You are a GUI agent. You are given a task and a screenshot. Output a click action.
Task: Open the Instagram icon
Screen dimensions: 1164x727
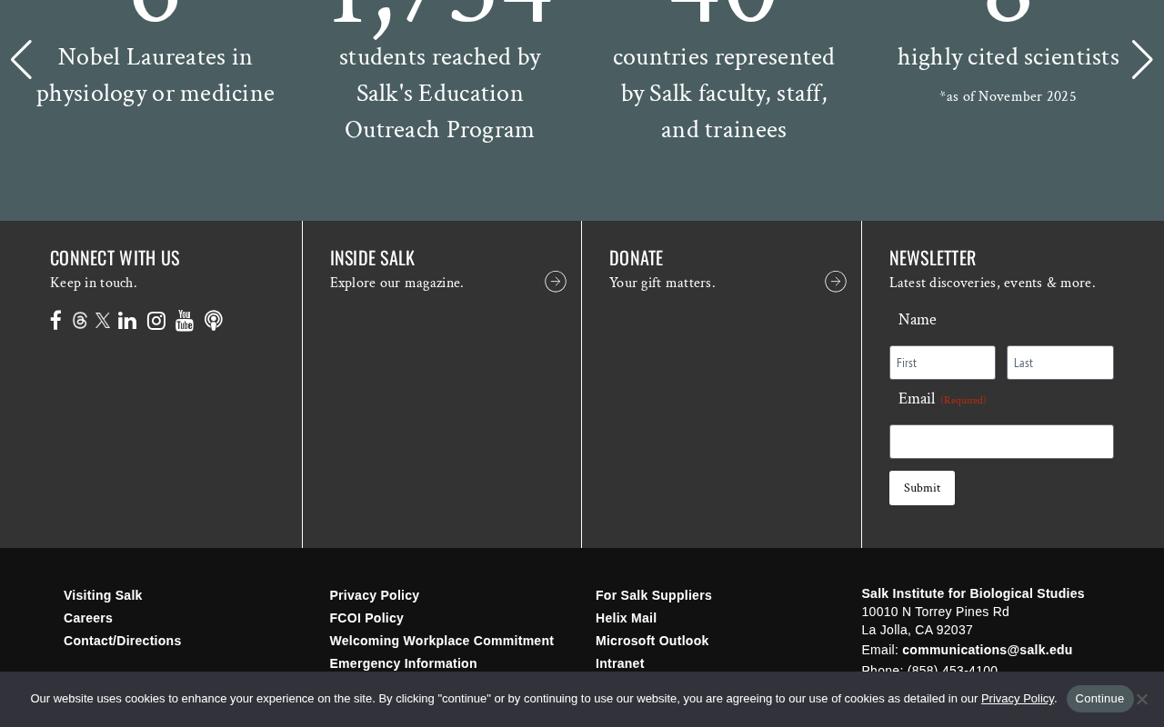pos(156,321)
